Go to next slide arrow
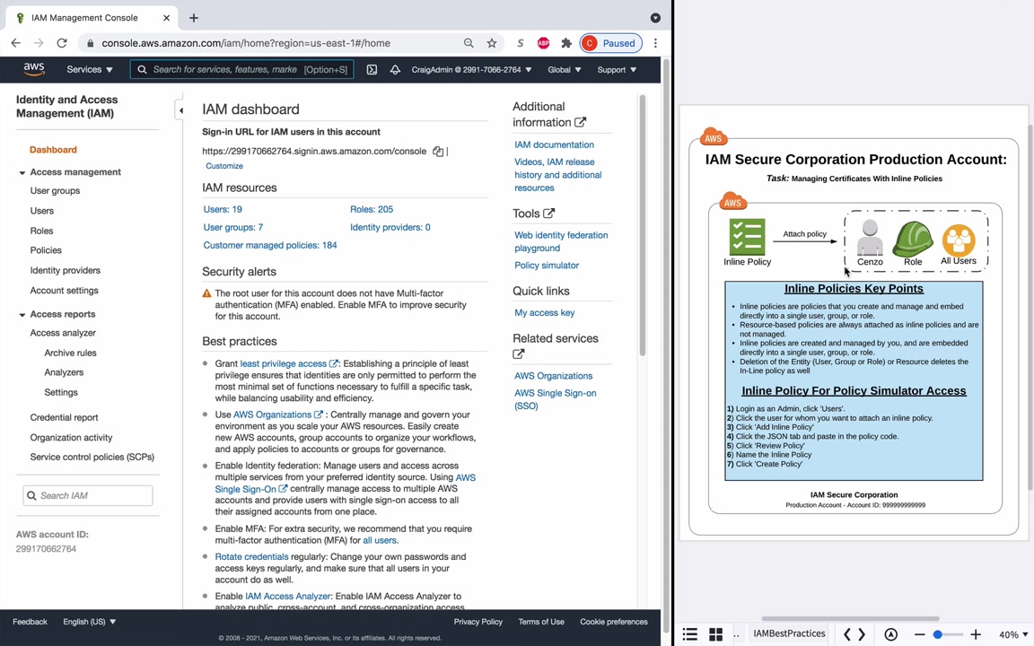 862,635
